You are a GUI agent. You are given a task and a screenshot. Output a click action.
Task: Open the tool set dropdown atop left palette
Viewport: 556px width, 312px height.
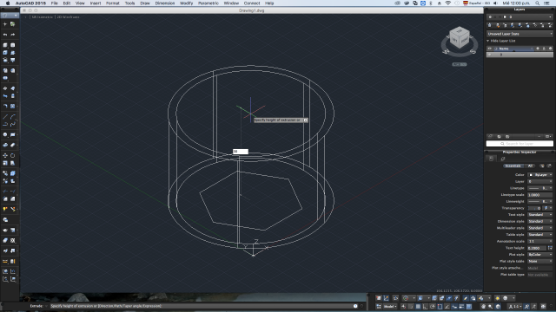point(10,16)
